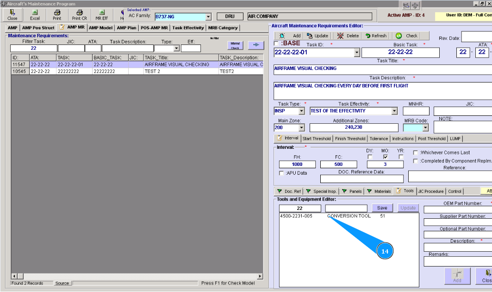The width and height of the screenshot is (492, 292).
Task: Click the Interval Check button
Action: (x=235, y=45)
